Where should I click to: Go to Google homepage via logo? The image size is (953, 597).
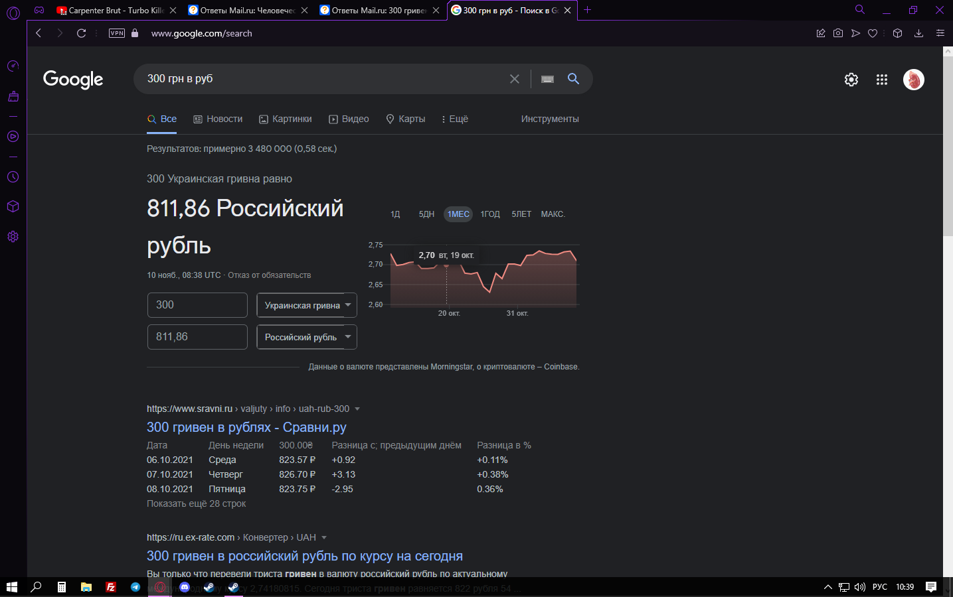73,80
